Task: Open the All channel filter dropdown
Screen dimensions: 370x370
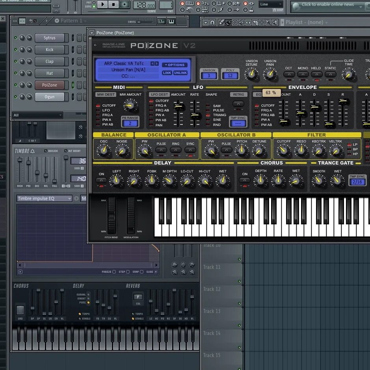Action: (37, 115)
